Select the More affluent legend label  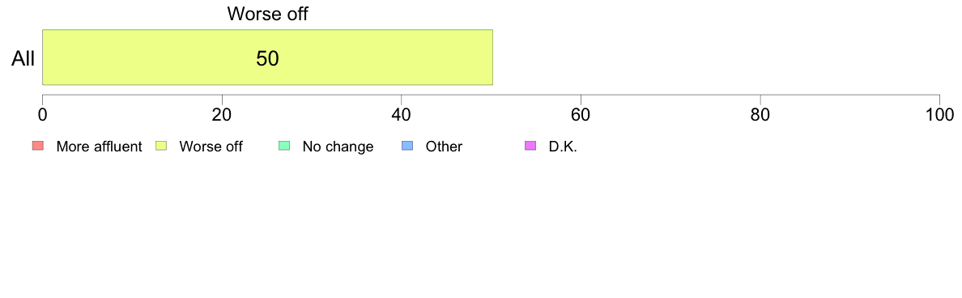tap(100, 147)
